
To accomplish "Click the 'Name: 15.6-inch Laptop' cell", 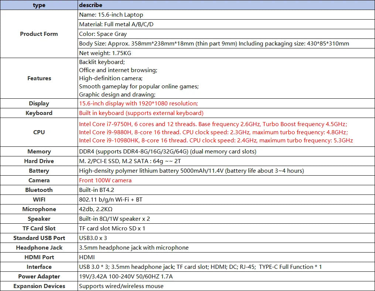I will click(111, 15).
